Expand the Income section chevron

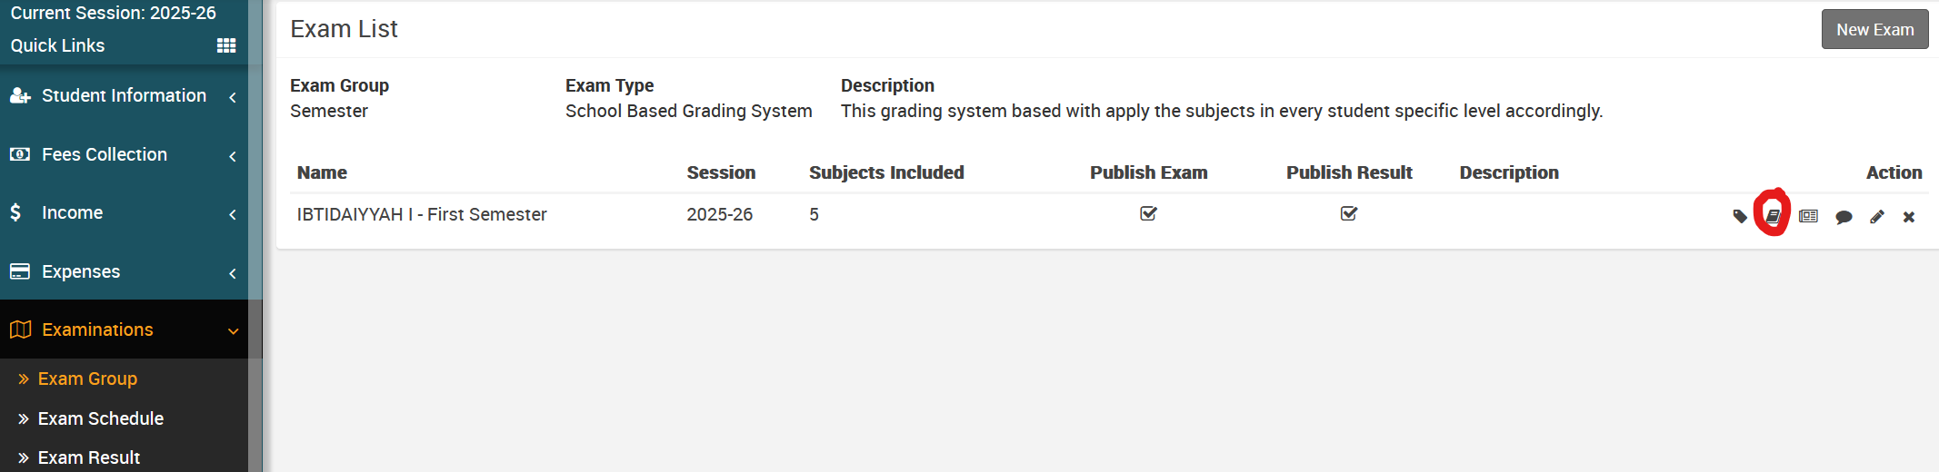pyautogui.click(x=233, y=214)
